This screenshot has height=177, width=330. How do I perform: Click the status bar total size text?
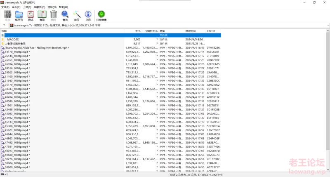[196, 175]
